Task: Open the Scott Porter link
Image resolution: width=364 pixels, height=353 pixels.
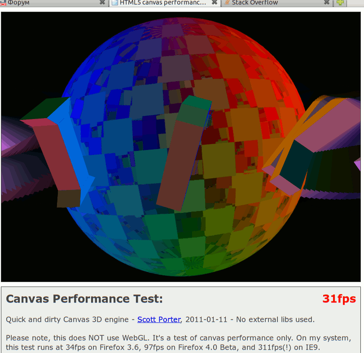Action: pyautogui.click(x=159, y=320)
